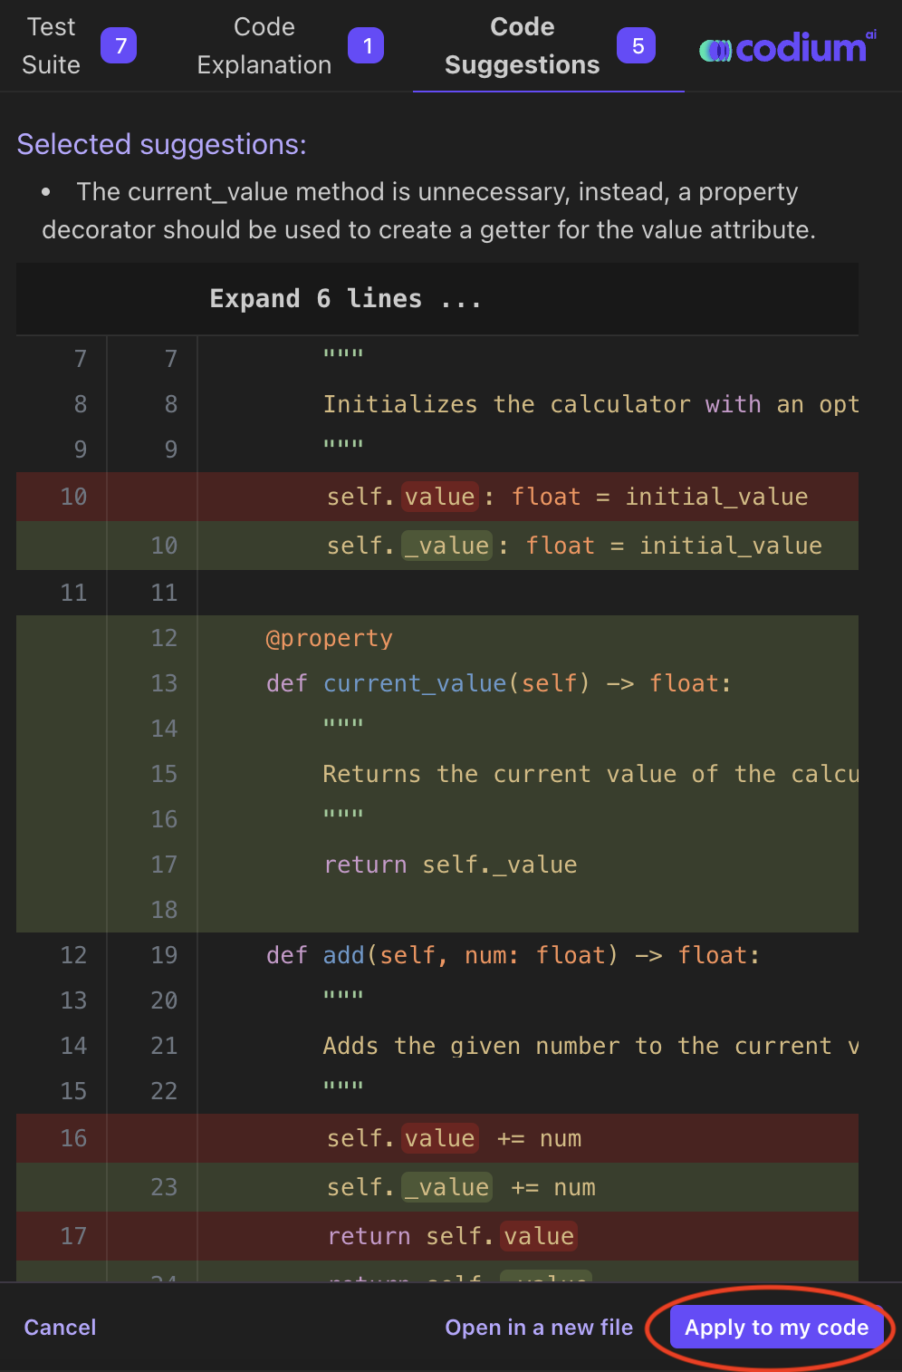902x1372 pixels.
Task: Open the Test Suite tab
Action: point(52,46)
